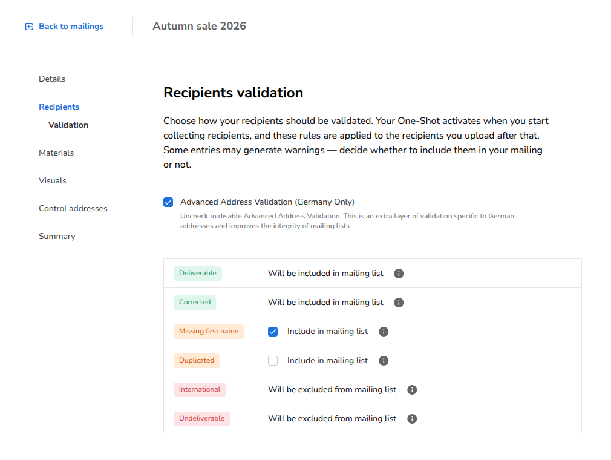Viewport: 611px width, 460px height.
Task: Open info icon for Undeliverable row
Action: point(412,419)
